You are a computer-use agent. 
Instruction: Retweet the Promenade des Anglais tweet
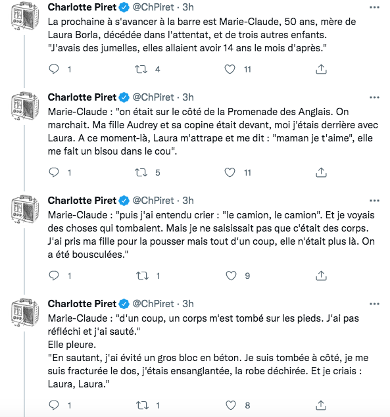click(x=141, y=172)
